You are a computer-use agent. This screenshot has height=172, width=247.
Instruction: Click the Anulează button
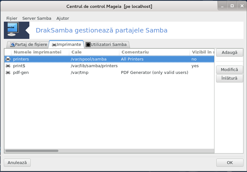pyautogui.click(x=17, y=162)
